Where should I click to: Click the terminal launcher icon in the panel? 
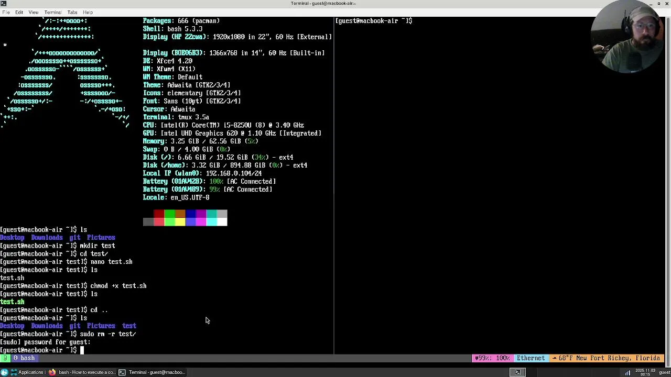click(517, 372)
